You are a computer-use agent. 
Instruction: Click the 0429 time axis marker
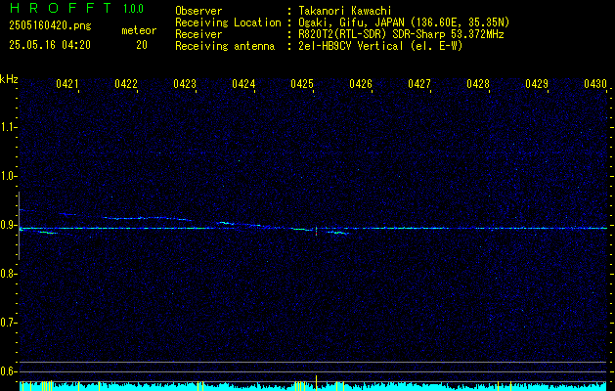537,84
